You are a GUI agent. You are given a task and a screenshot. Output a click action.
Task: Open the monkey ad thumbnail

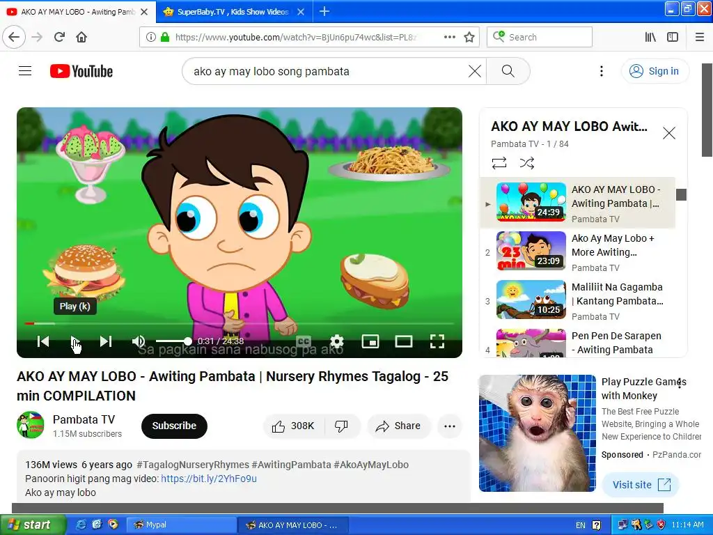pyautogui.click(x=537, y=433)
